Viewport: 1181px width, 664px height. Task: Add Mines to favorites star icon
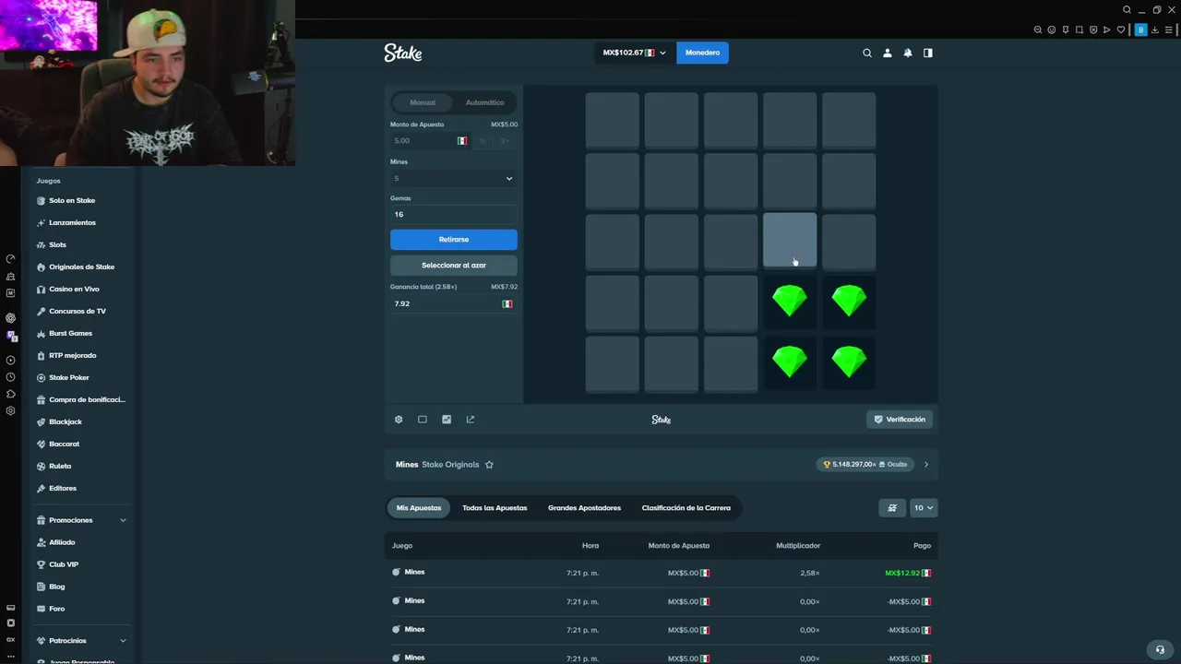click(x=489, y=465)
